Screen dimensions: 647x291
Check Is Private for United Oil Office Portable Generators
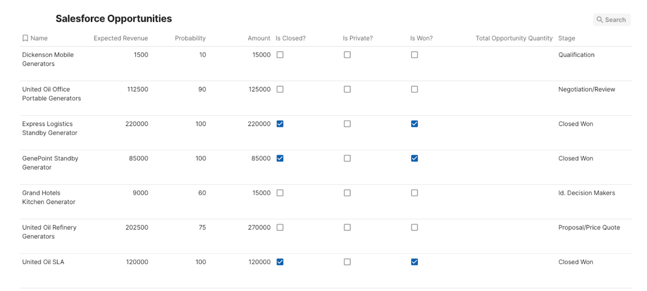(347, 89)
